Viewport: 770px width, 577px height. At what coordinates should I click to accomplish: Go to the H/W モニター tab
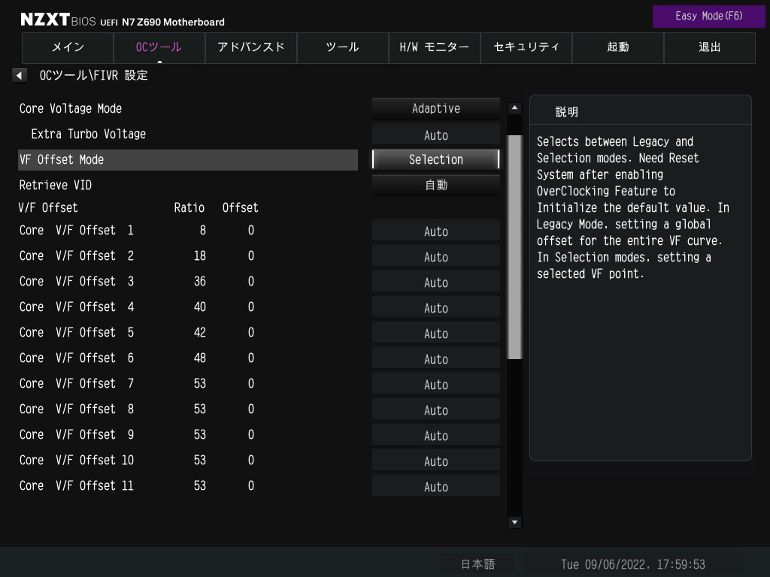pos(434,47)
